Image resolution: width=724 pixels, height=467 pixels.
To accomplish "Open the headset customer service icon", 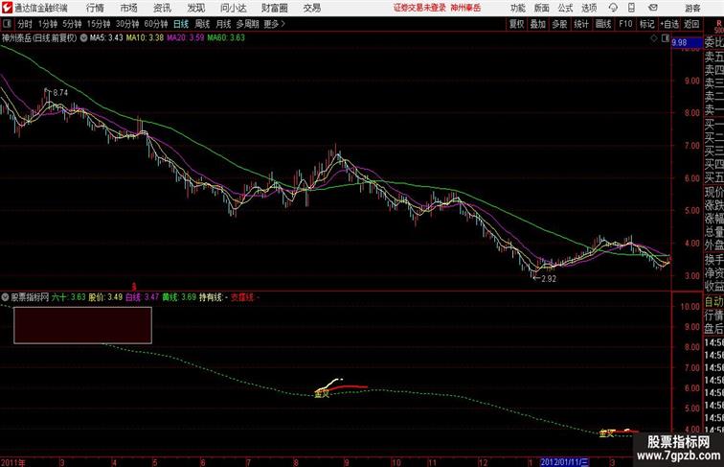I will pyautogui.click(x=613, y=8).
